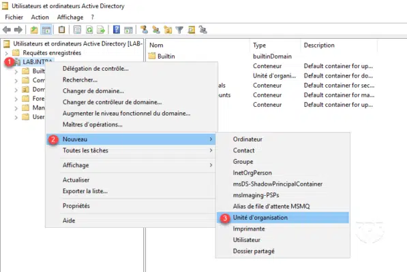Select Changer de domaine...
This screenshot has width=407, height=272.
pyautogui.click(x=131, y=91)
